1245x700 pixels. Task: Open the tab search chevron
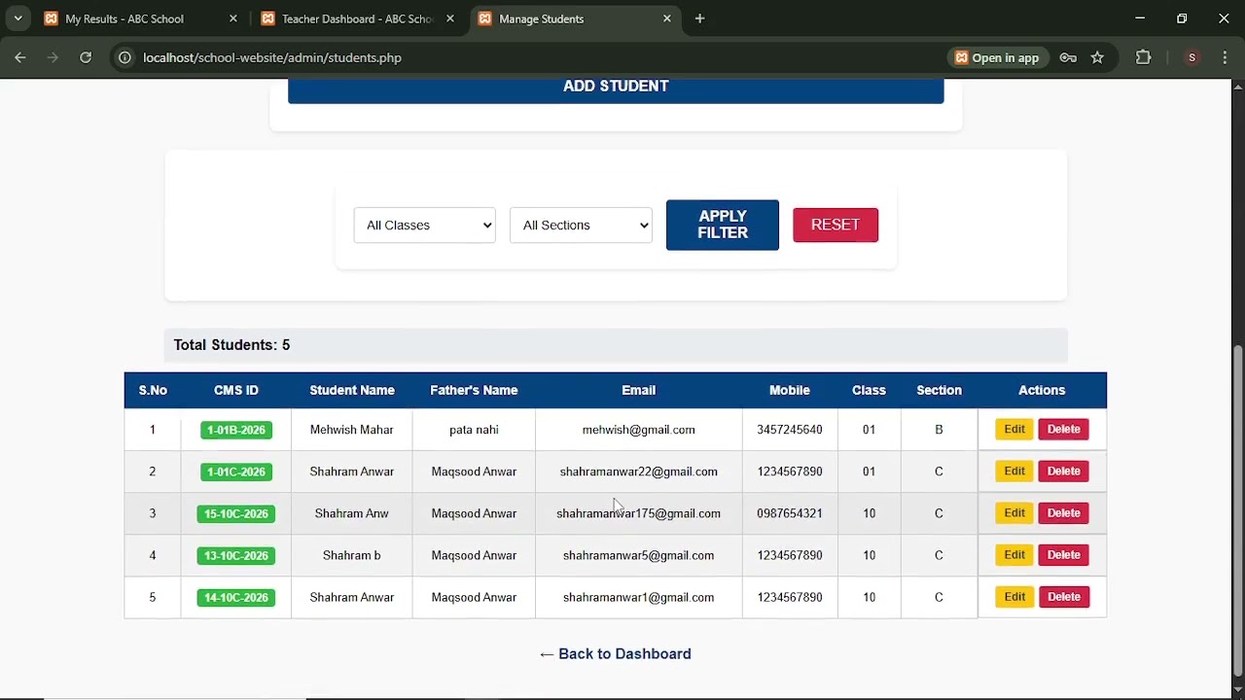[18, 18]
